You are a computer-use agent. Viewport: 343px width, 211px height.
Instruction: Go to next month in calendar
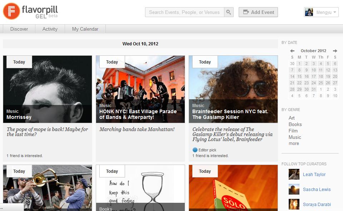click(x=335, y=51)
